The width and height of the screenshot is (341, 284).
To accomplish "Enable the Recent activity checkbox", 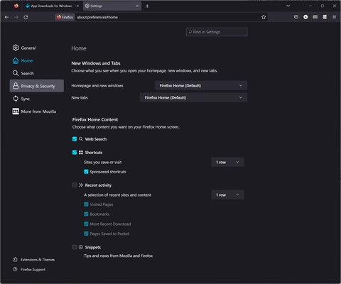I will click(75, 185).
